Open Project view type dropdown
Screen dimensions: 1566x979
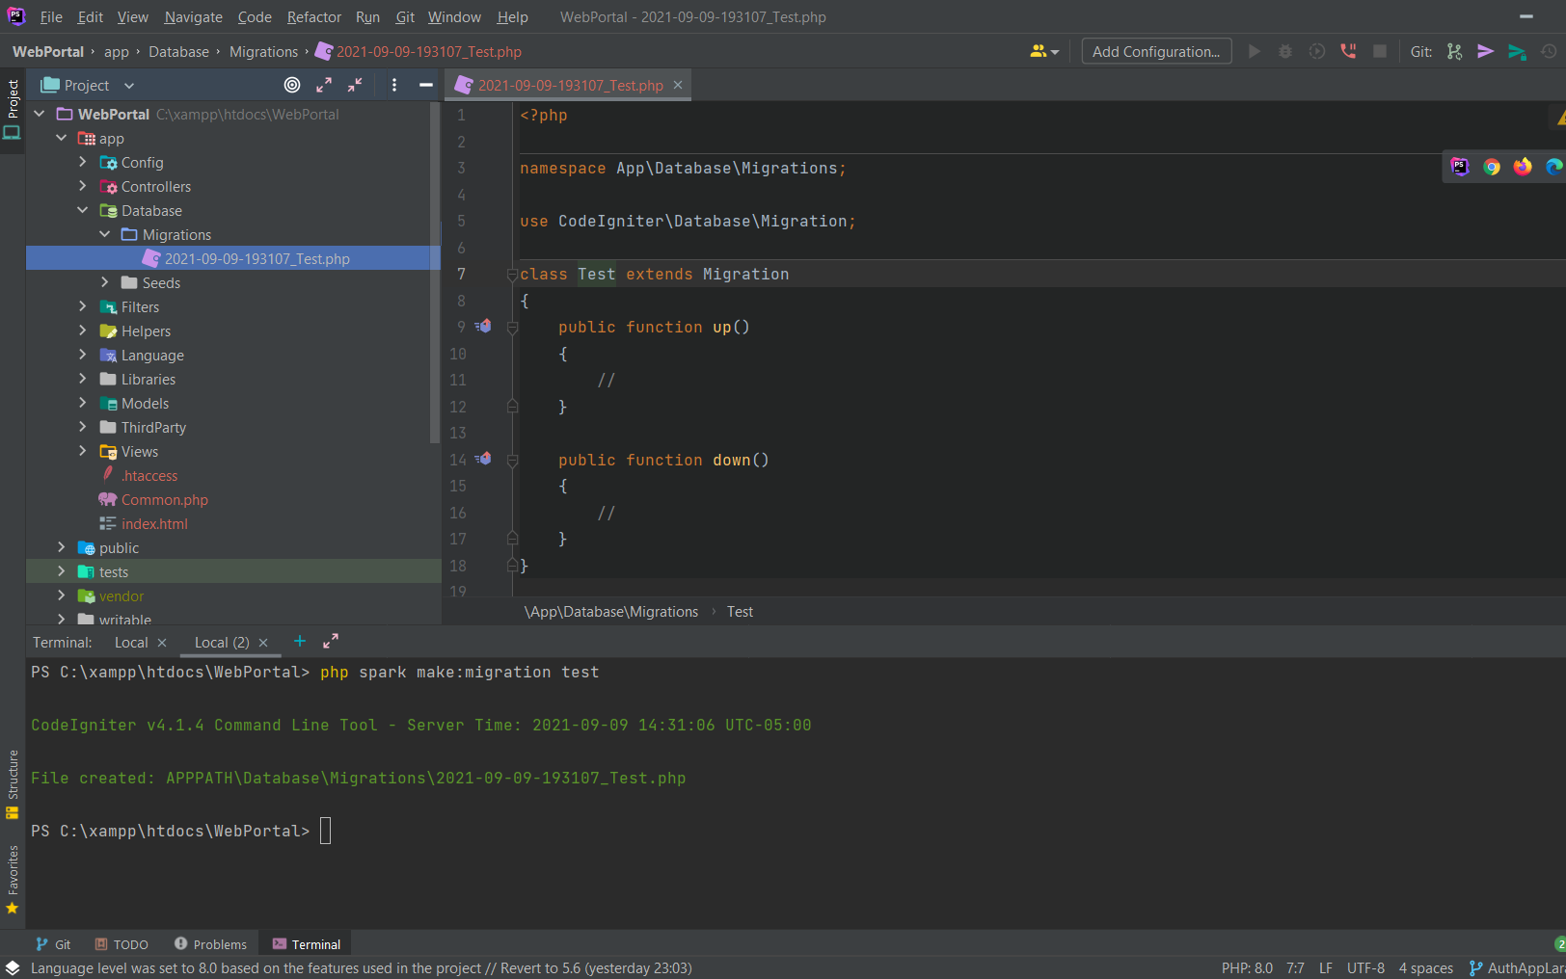[x=88, y=85]
